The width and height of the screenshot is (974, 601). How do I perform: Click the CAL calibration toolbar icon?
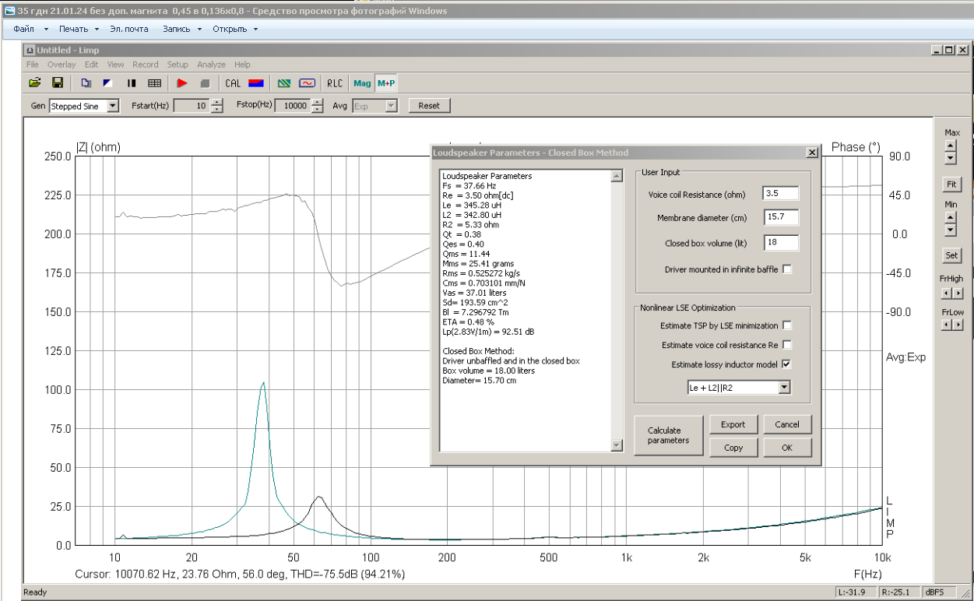click(x=233, y=83)
